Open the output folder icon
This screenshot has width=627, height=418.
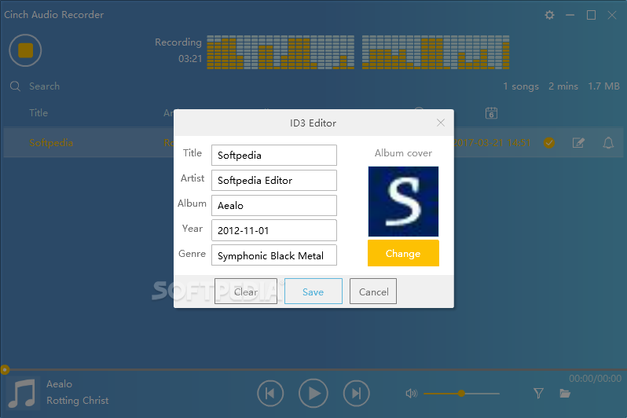565,393
